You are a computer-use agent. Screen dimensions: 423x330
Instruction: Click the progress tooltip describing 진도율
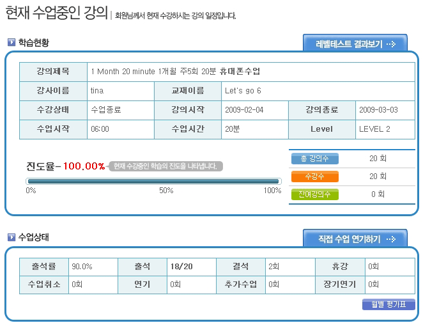click(x=166, y=166)
